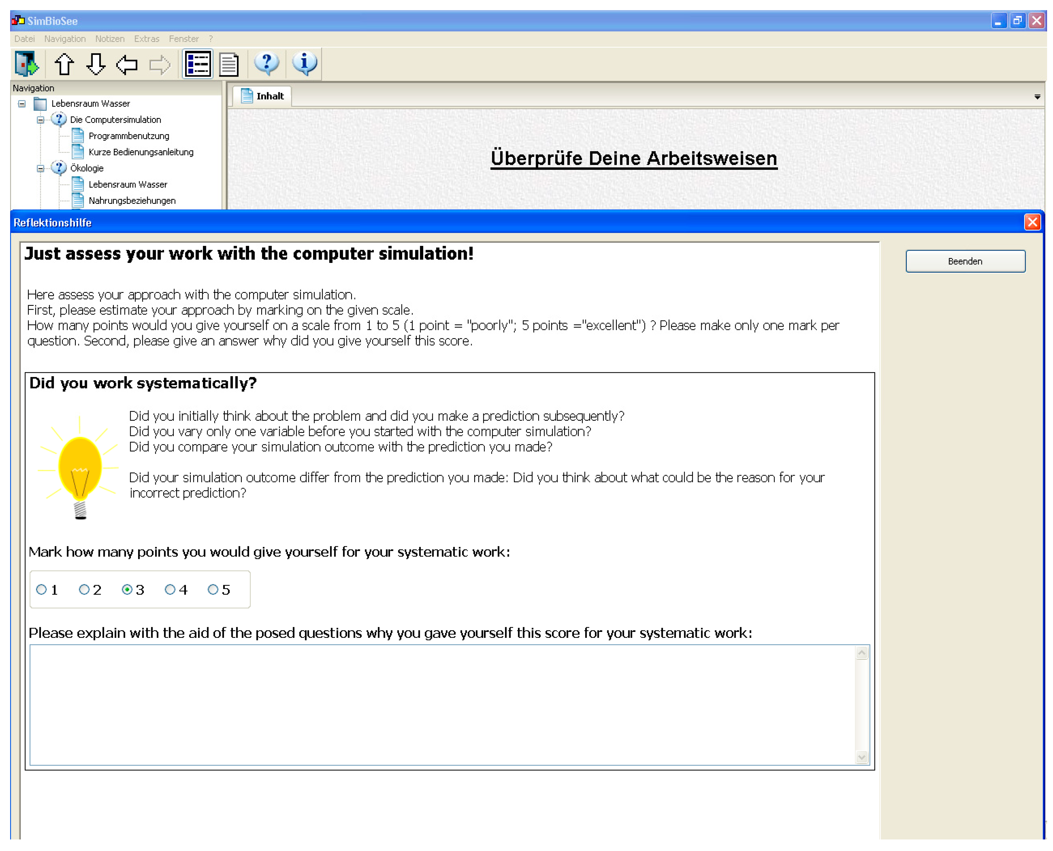Collapse the Die Computersimulation tree node
Viewport: 1053px width, 851px height.
[x=41, y=120]
